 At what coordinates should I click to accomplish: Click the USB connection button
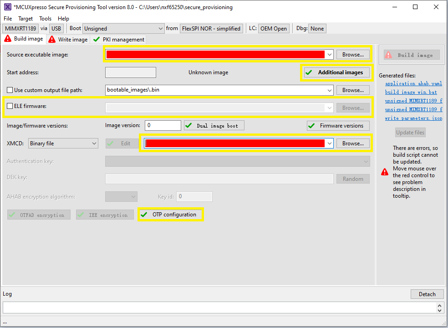pos(56,28)
